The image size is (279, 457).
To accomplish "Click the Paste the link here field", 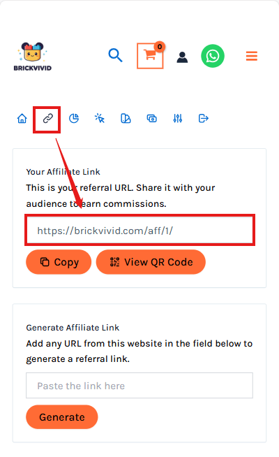I will [139, 386].
